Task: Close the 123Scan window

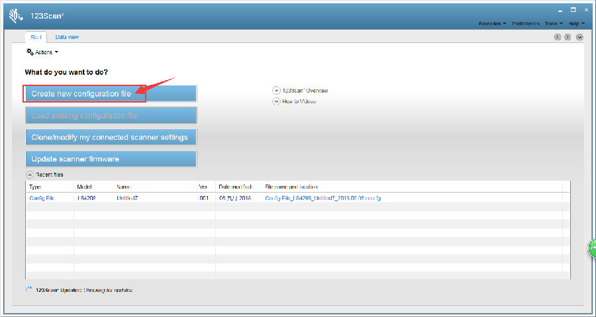Action: [587, 10]
